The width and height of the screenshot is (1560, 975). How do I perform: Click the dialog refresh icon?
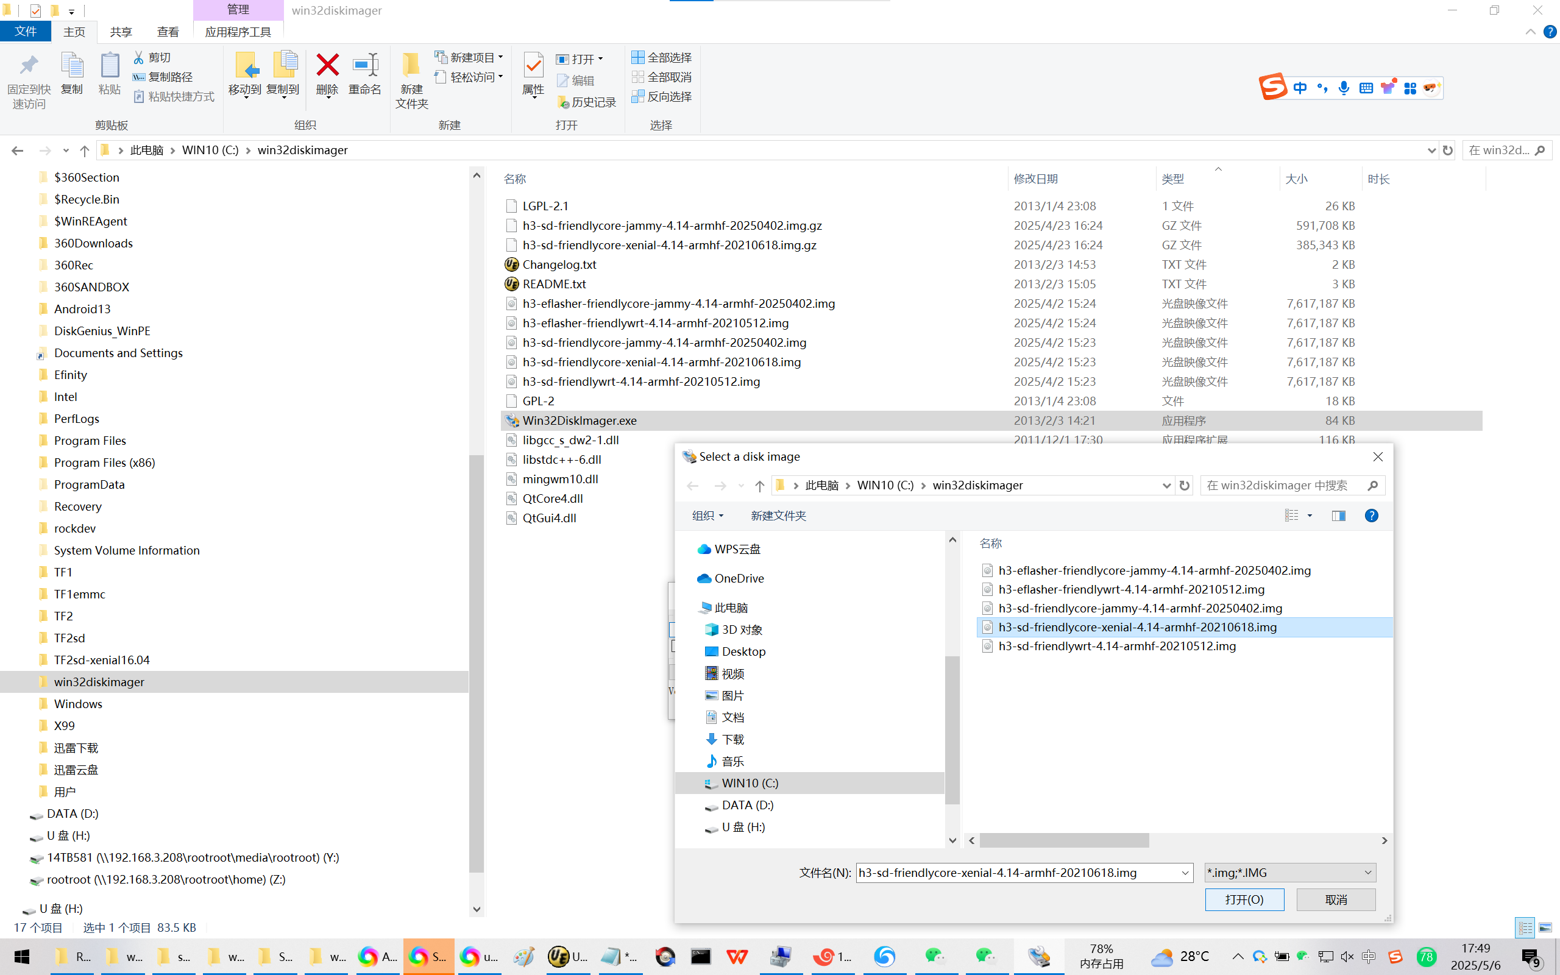click(x=1184, y=485)
